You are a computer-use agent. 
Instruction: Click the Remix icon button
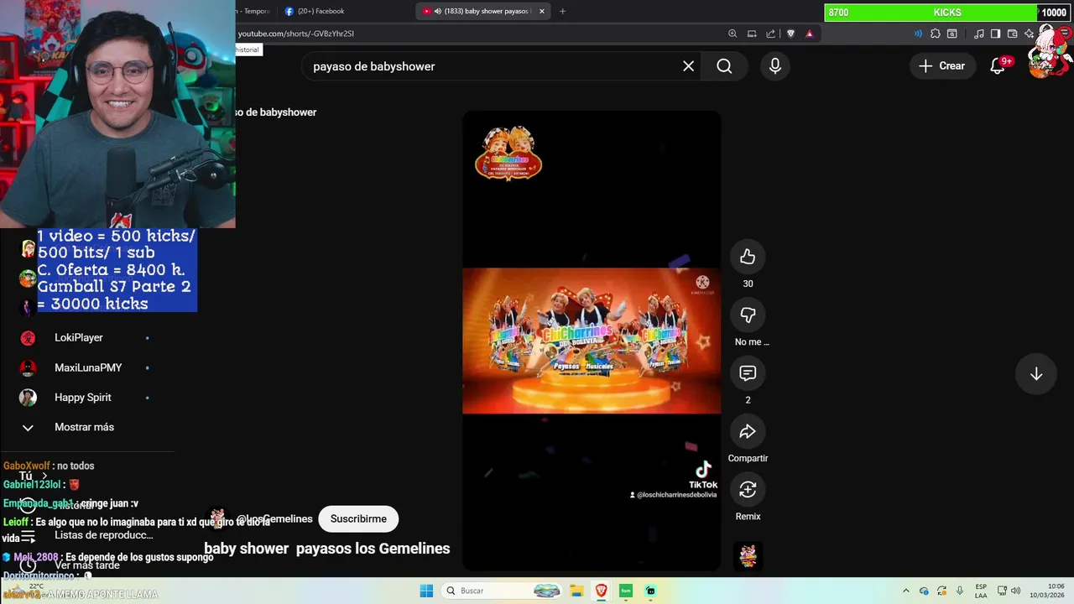click(x=748, y=489)
